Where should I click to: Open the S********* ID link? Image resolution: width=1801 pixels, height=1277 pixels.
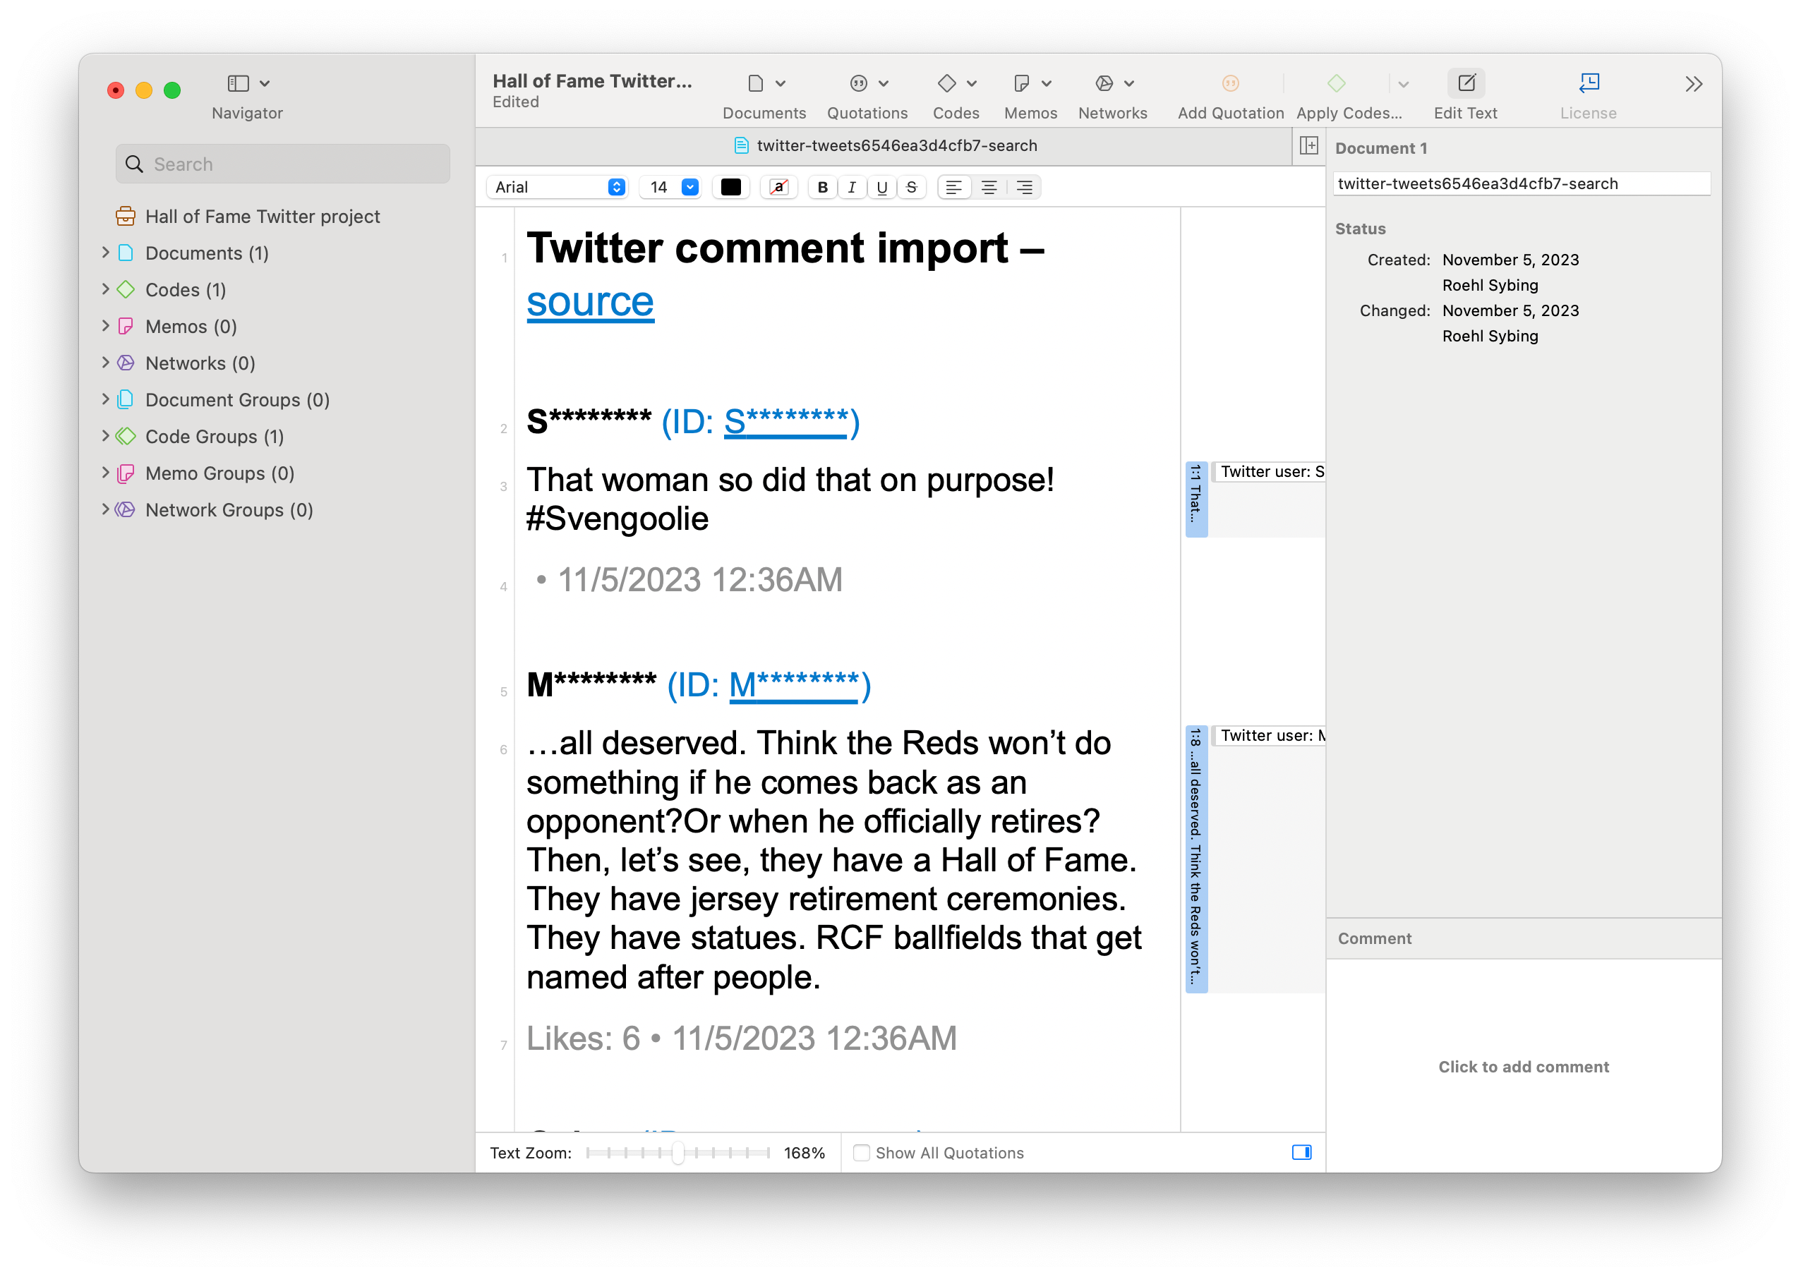(x=786, y=421)
